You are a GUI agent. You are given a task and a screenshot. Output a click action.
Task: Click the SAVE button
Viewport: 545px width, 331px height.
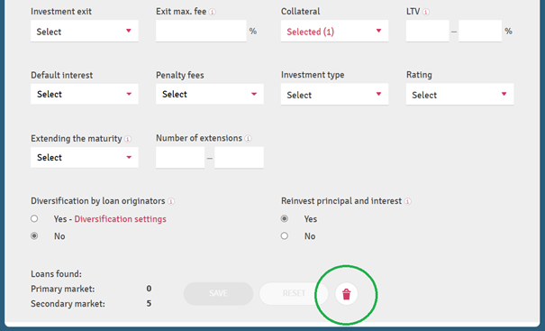tap(218, 293)
